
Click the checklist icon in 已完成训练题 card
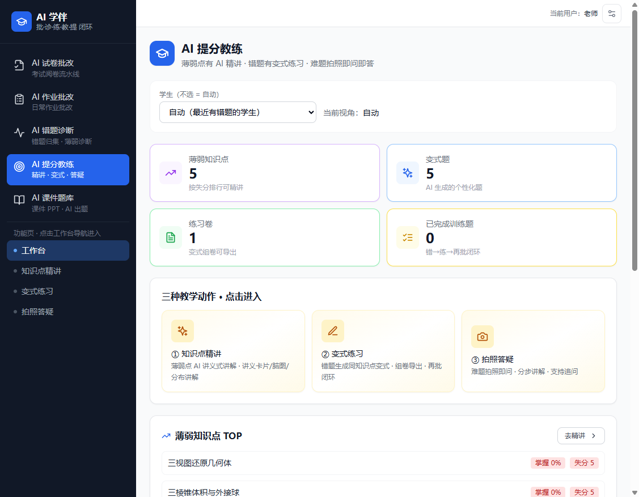[x=408, y=237]
